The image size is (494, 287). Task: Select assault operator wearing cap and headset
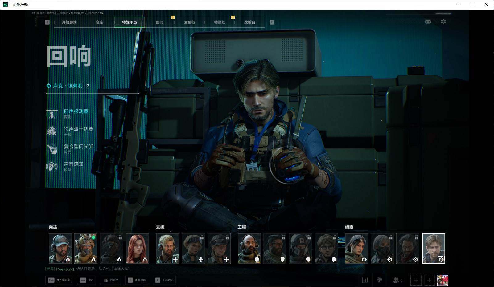(60, 249)
